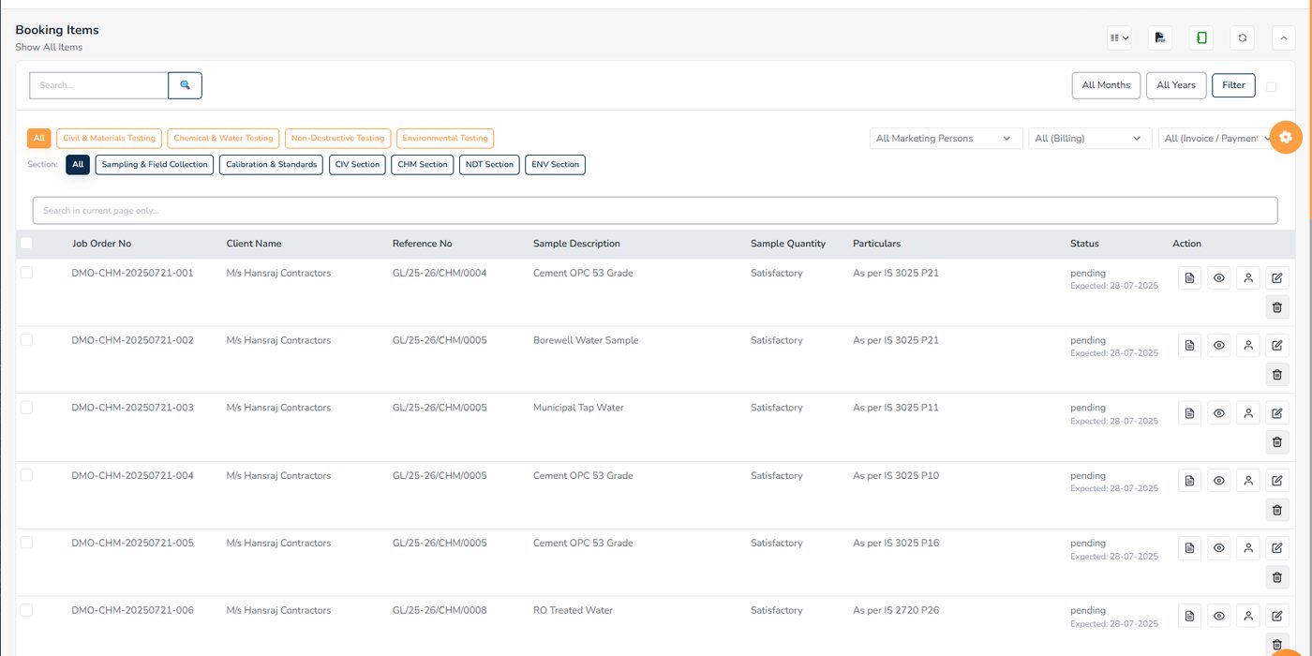Open document icon for DMO-CHM-20250721-005
The width and height of the screenshot is (1312, 656).
1190,548
